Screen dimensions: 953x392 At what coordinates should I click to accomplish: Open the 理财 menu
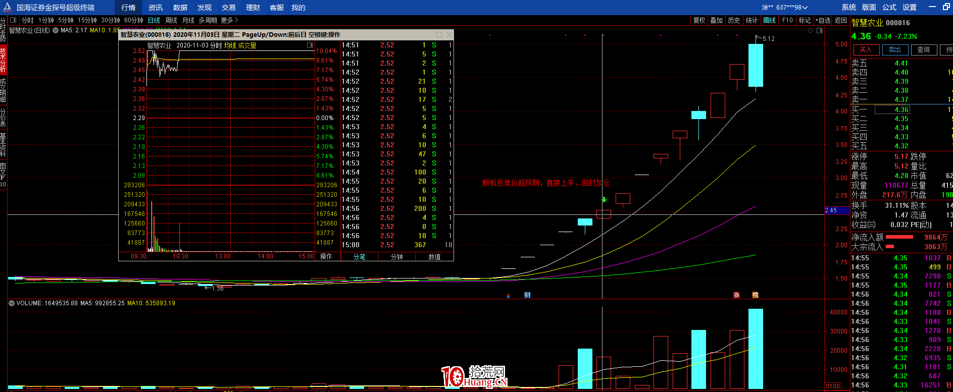253,8
